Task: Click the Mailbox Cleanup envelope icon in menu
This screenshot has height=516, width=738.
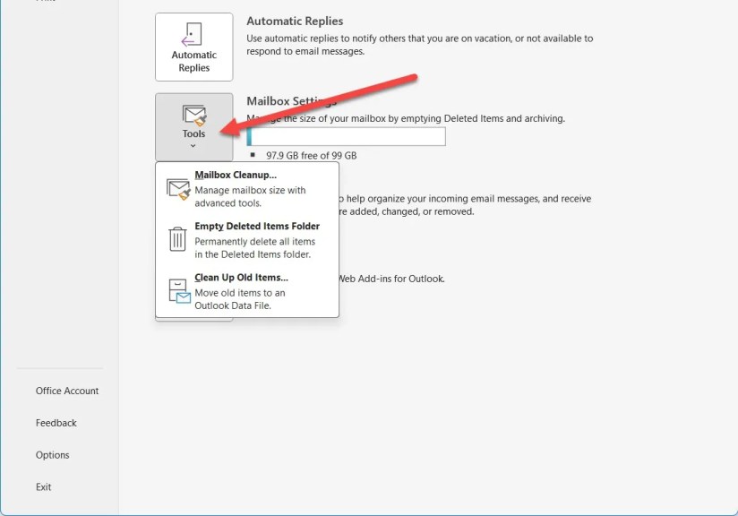Action: 178,189
